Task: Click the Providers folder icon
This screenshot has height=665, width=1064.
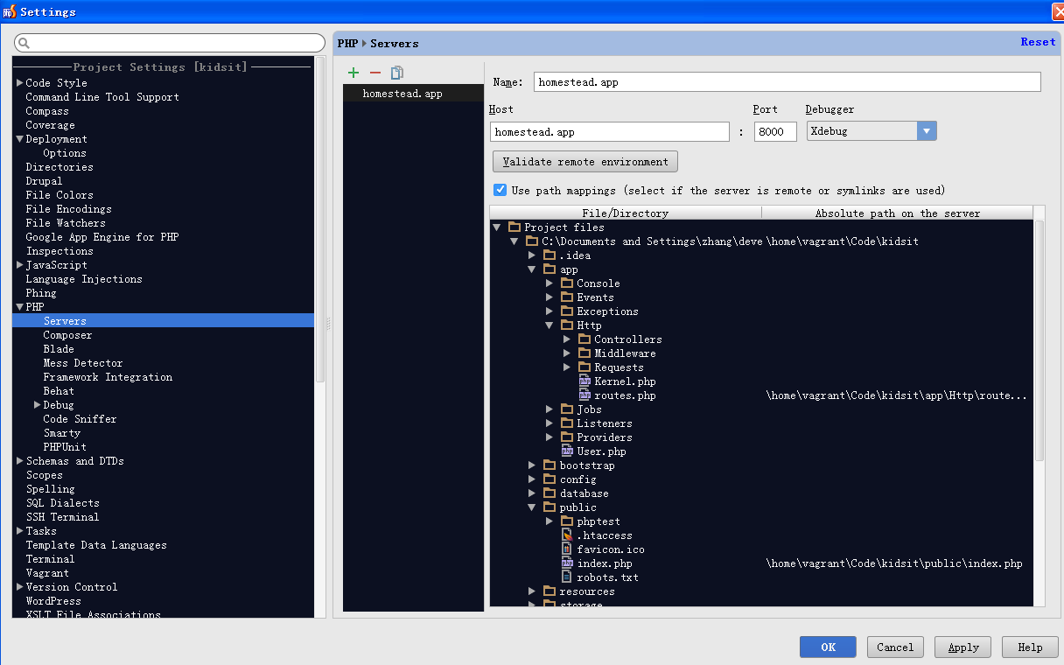Action: click(567, 437)
